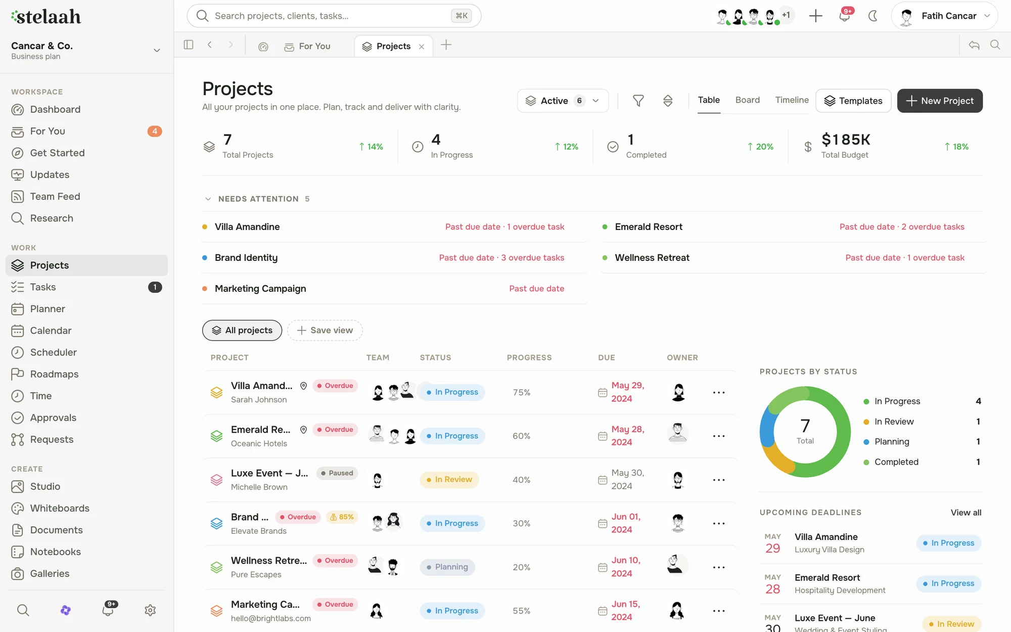Open Whiteboards in sidebar
Image resolution: width=1011 pixels, height=632 pixels.
coord(86,508)
